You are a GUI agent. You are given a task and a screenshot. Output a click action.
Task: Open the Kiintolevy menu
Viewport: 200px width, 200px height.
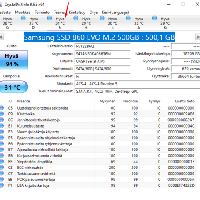(x=77, y=12)
